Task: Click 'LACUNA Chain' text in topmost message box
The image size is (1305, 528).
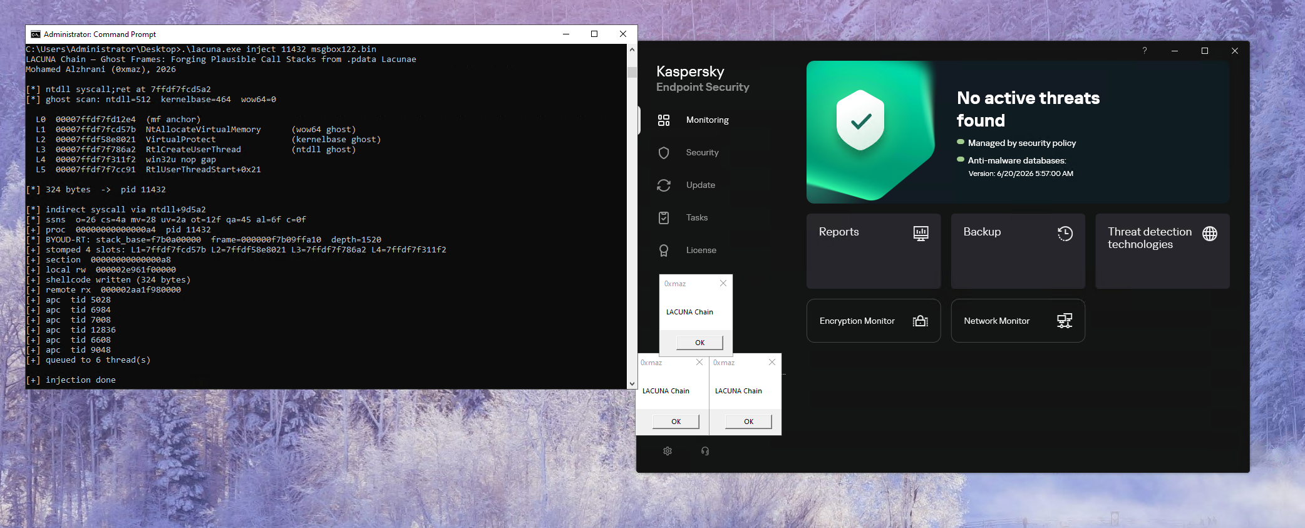Action: (689, 312)
